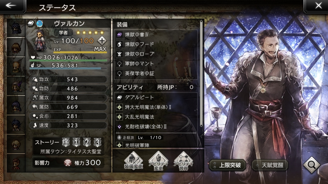
Task: Open アビリティ習得 ability learn icon
Action: 183,161
